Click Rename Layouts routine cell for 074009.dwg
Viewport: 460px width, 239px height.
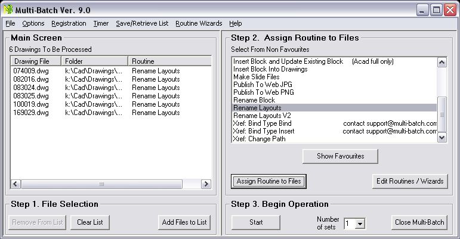[156, 71]
